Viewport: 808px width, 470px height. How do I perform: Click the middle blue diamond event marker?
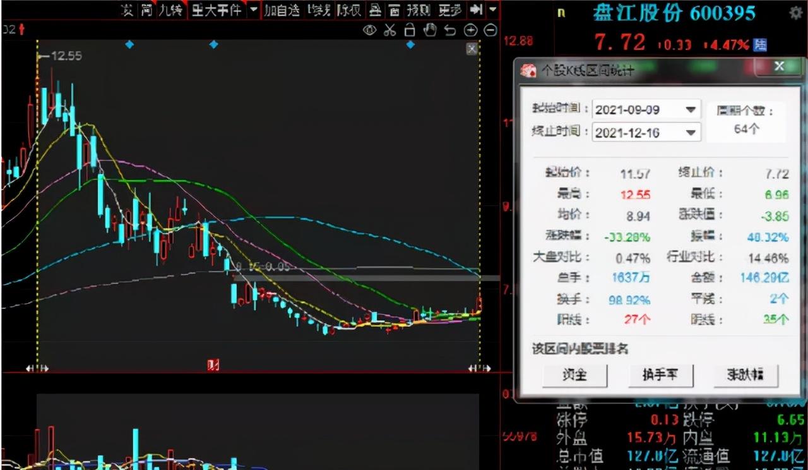(x=214, y=44)
